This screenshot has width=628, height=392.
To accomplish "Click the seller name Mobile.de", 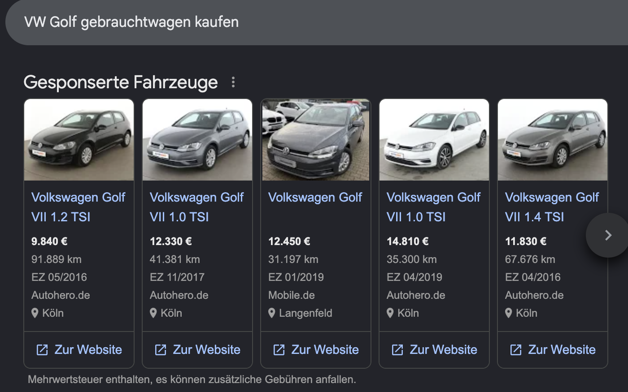I will point(292,295).
